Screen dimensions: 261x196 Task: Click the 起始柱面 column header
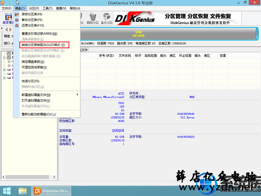(151, 56)
